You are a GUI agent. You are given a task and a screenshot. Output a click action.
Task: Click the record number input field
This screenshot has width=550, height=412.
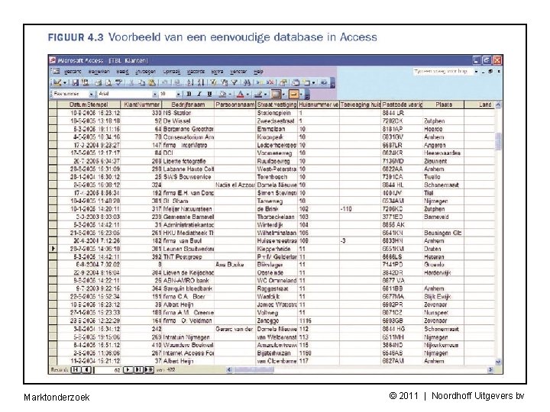(x=108, y=369)
